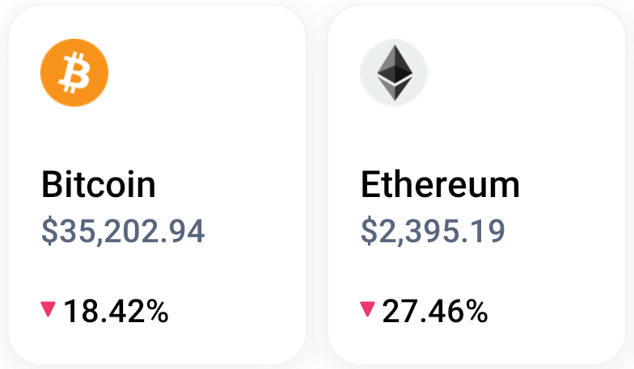
Task: Tap the space between Bitcoin's price and change
Action: (x=121, y=270)
